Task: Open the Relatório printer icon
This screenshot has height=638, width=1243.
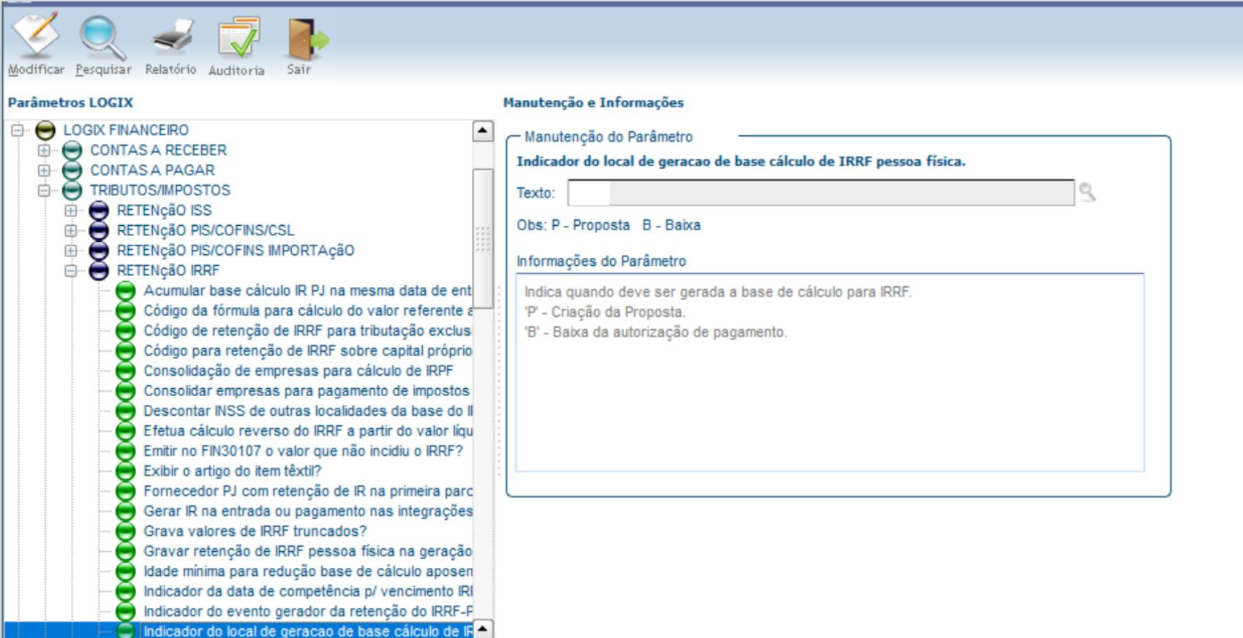Action: coord(171,37)
